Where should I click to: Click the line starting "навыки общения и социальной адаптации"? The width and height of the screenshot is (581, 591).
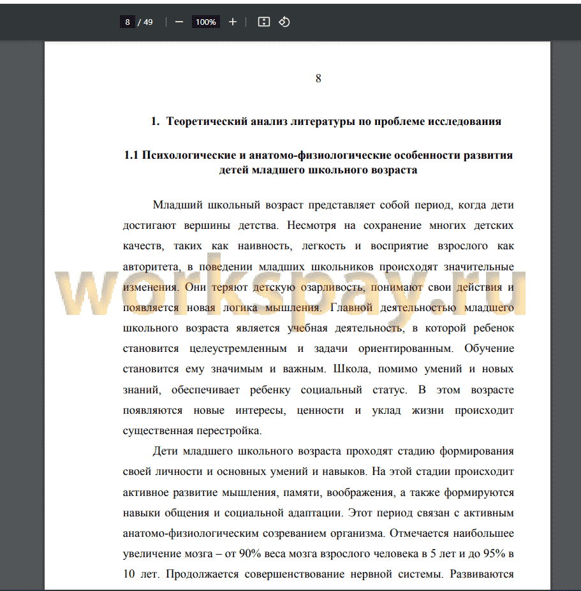point(318,513)
